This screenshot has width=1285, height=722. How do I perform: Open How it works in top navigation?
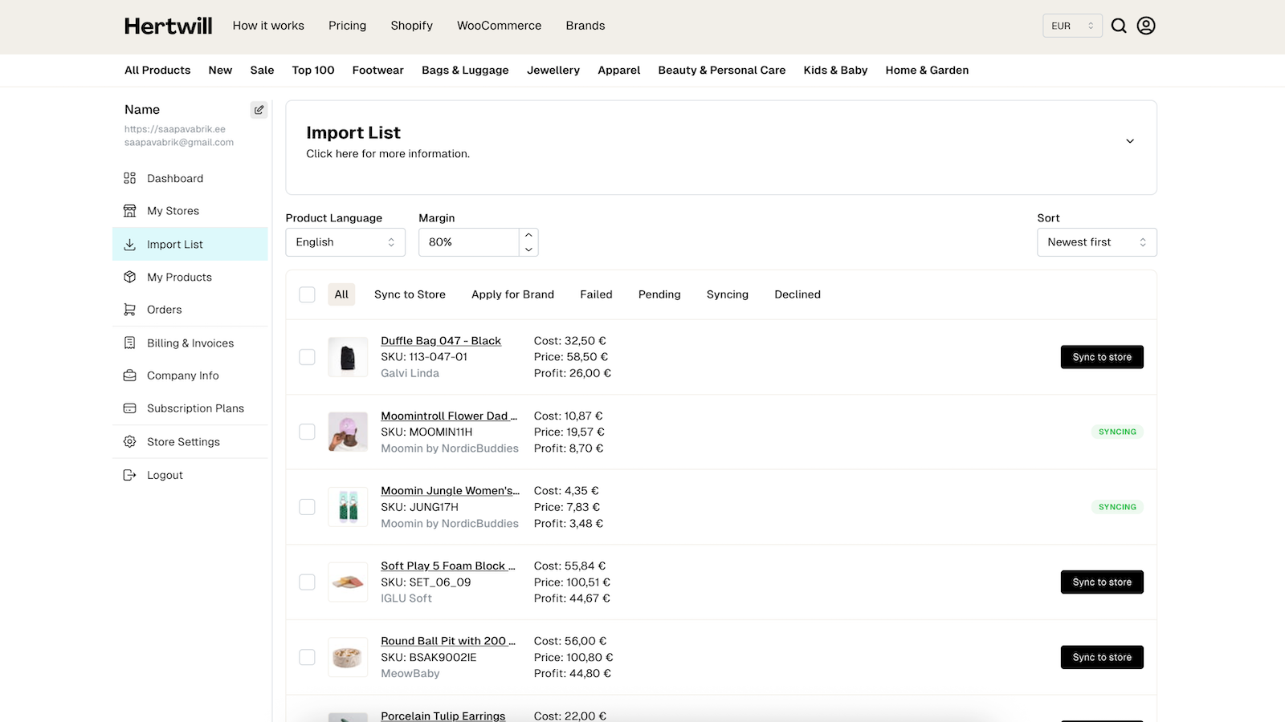[268, 26]
